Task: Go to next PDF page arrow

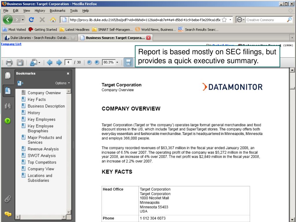Action: pos(59,62)
